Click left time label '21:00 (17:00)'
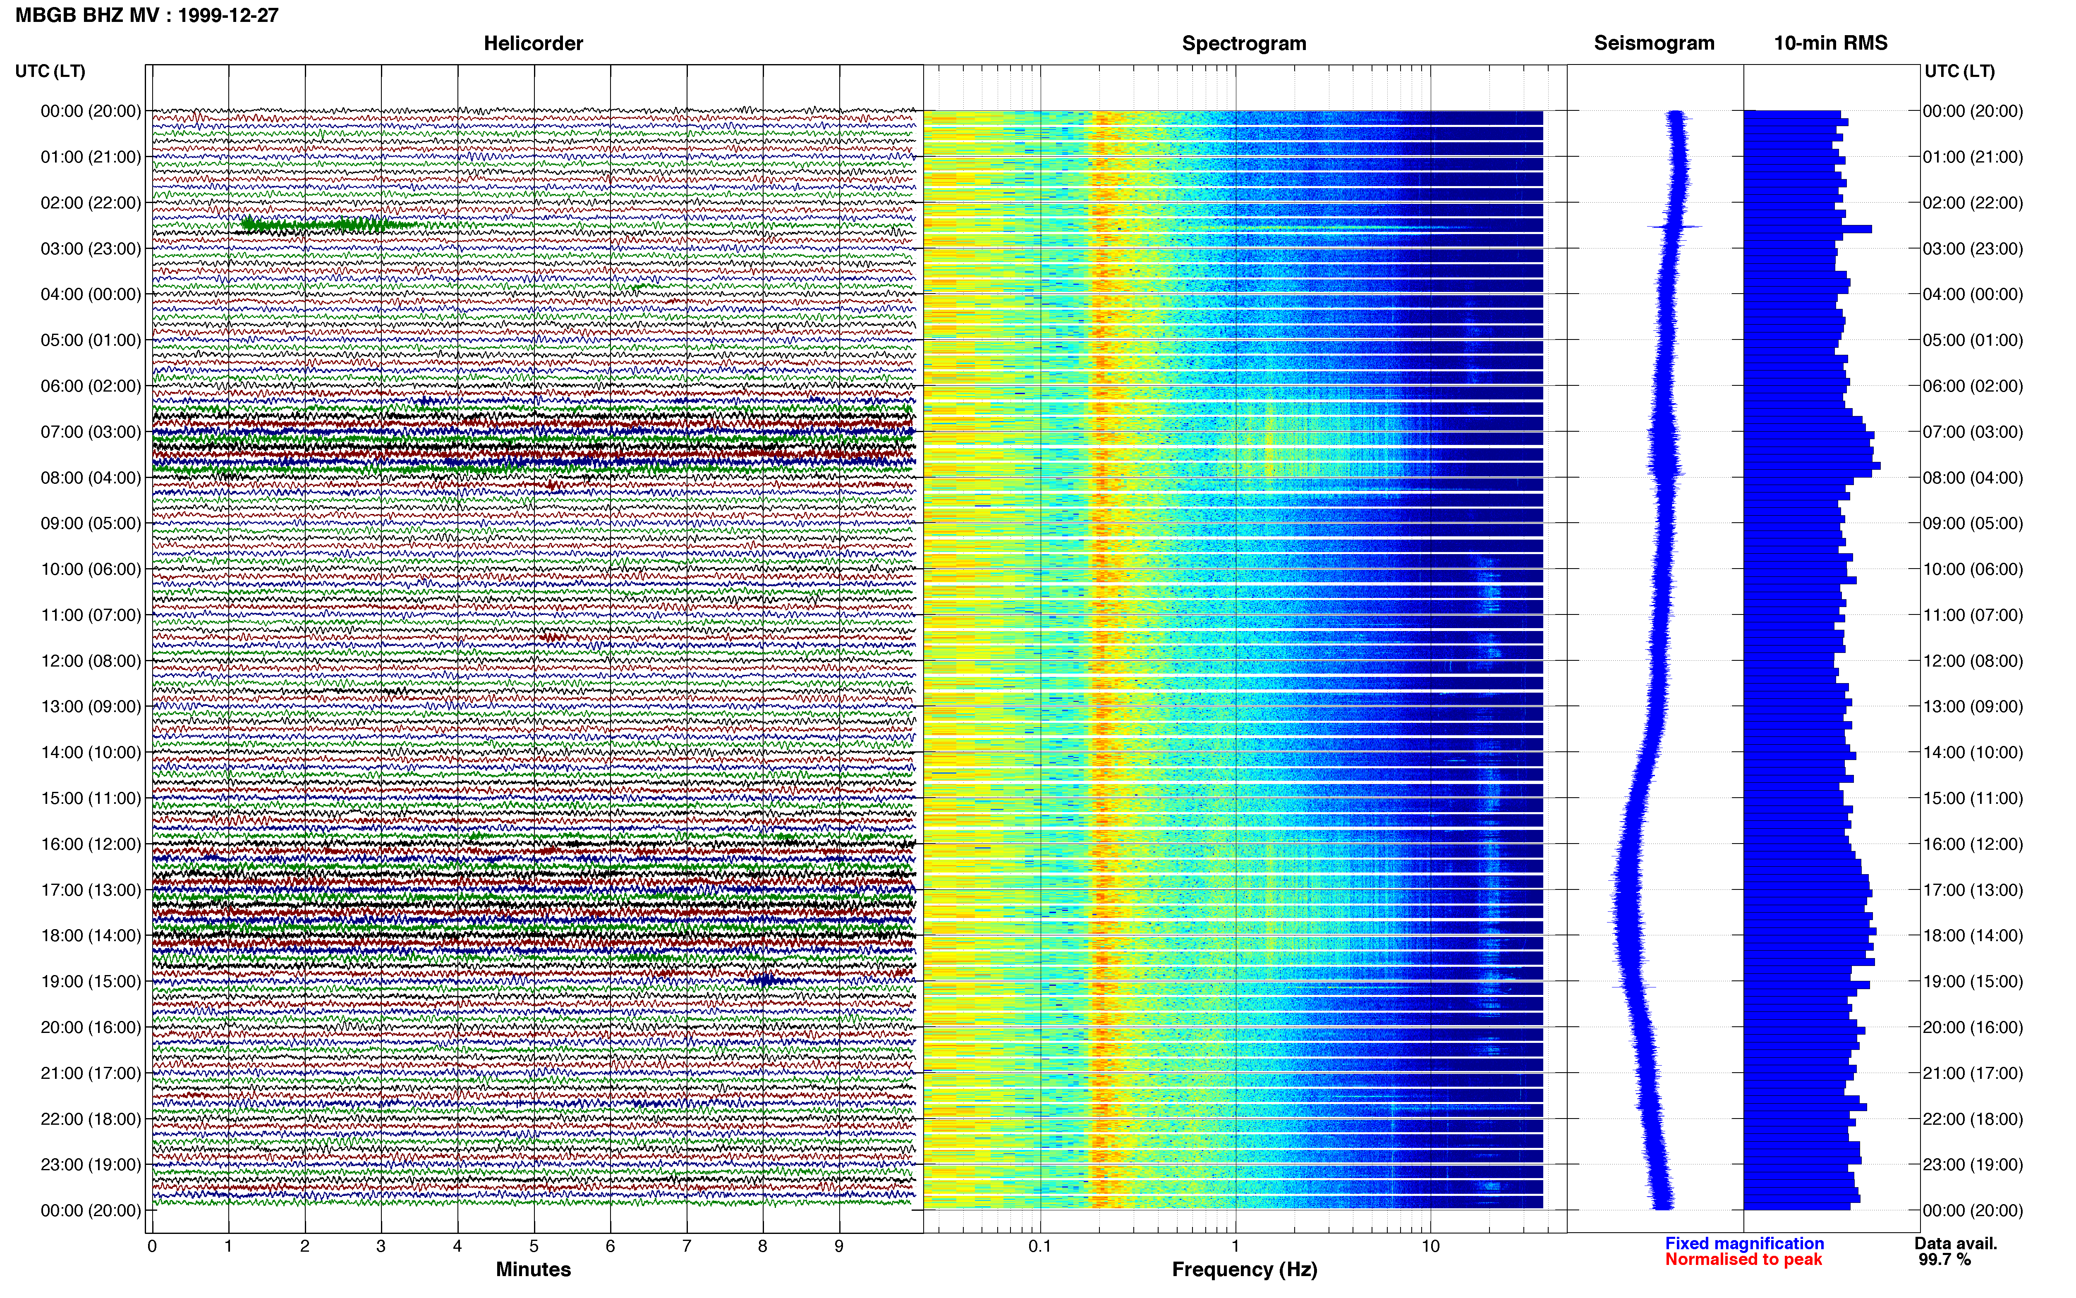Screen dimensions: 2076x1298 pos(91,1073)
